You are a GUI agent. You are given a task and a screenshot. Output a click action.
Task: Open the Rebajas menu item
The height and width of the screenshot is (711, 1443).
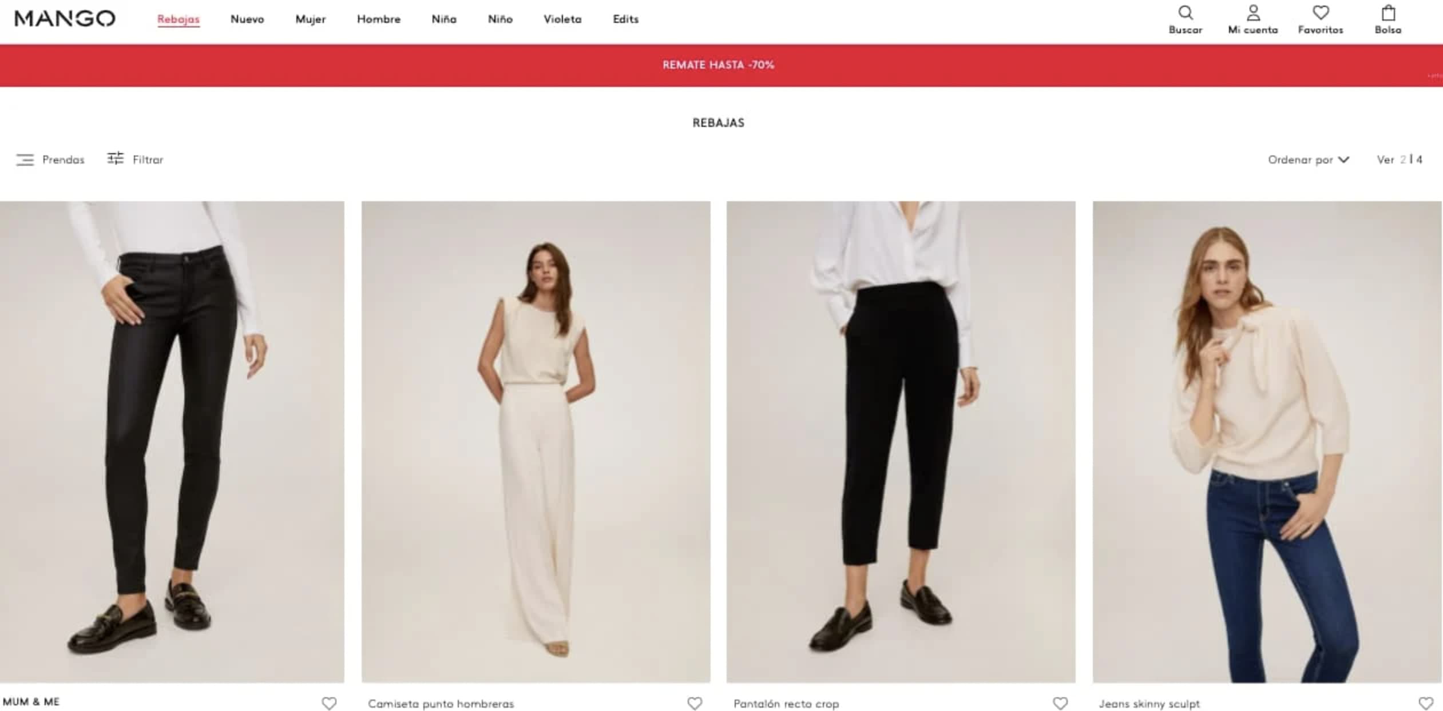(x=179, y=19)
